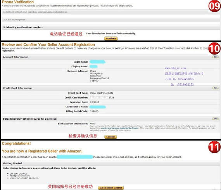Expand step 3 Identity verification complete
Image resolution: width=221 pixels, height=190 pixels.
(x=110, y=27)
